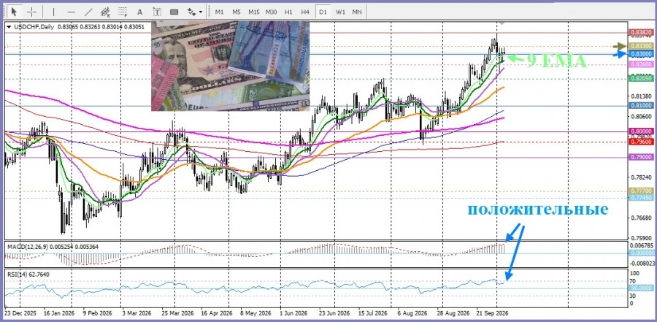The height and width of the screenshot is (322, 657).
Task: Click the 23 Dec 2025 date label
Action: (x=20, y=313)
